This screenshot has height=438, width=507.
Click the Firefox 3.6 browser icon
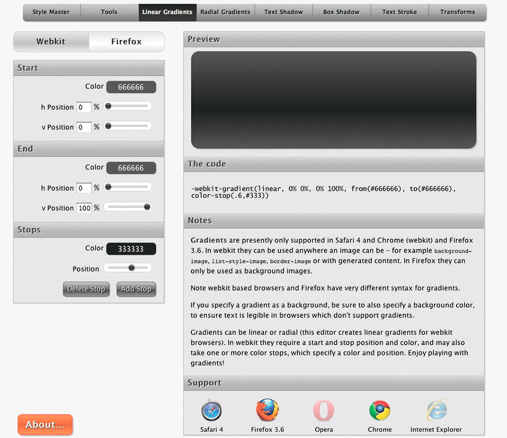tap(267, 410)
